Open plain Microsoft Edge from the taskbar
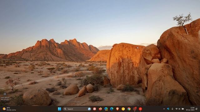Screen dimensions: 200x112 [112, 109]
